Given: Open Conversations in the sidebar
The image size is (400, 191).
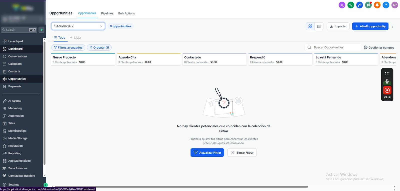Looking at the screenshot, I should [21, 56].
